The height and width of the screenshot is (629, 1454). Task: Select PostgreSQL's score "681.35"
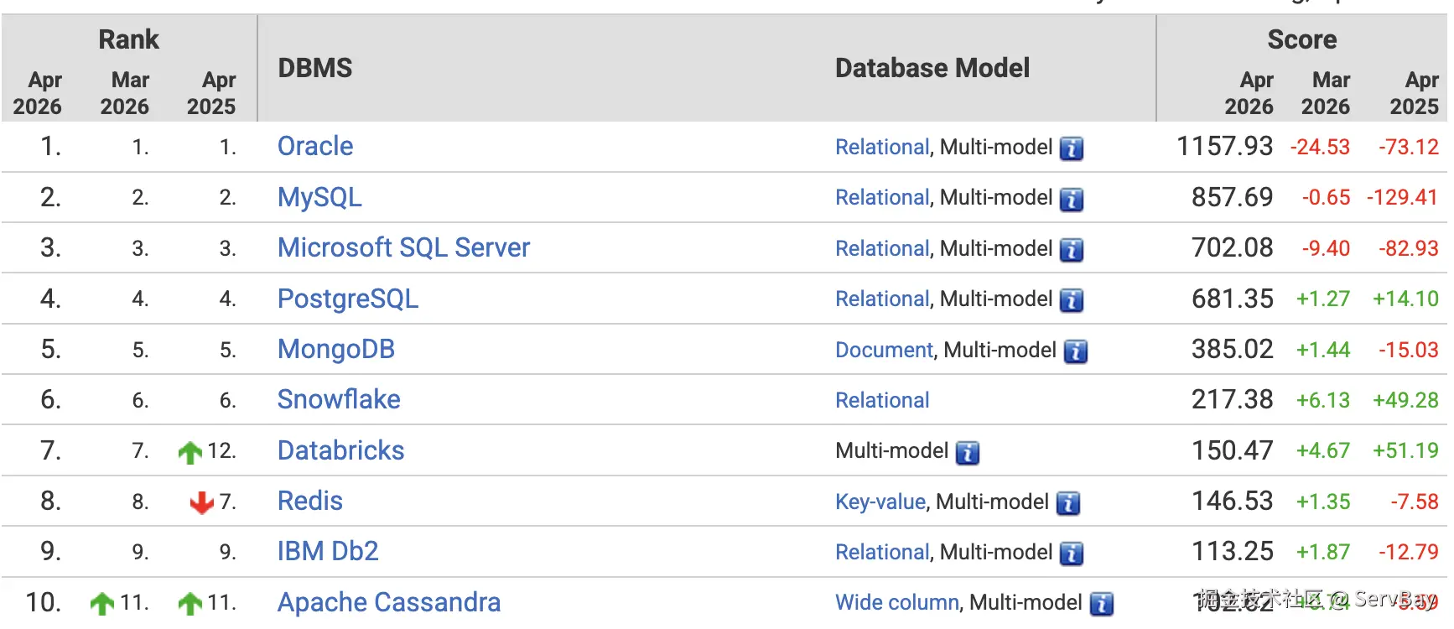[1232, 299]
